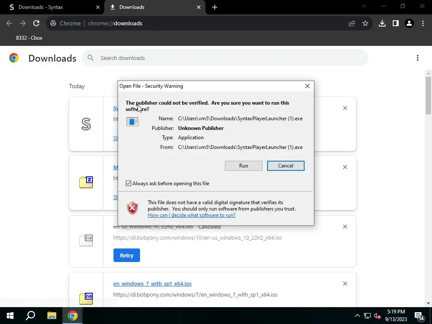The height and width of the screenshot is (324, 432).
Task: Open the notification center icon
Action: click(420, 316)
